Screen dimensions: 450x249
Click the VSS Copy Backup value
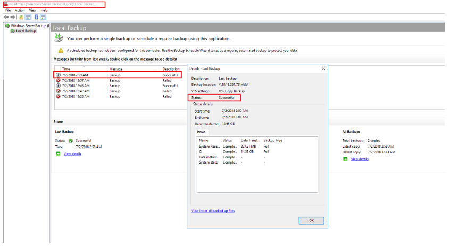point(231,91)
